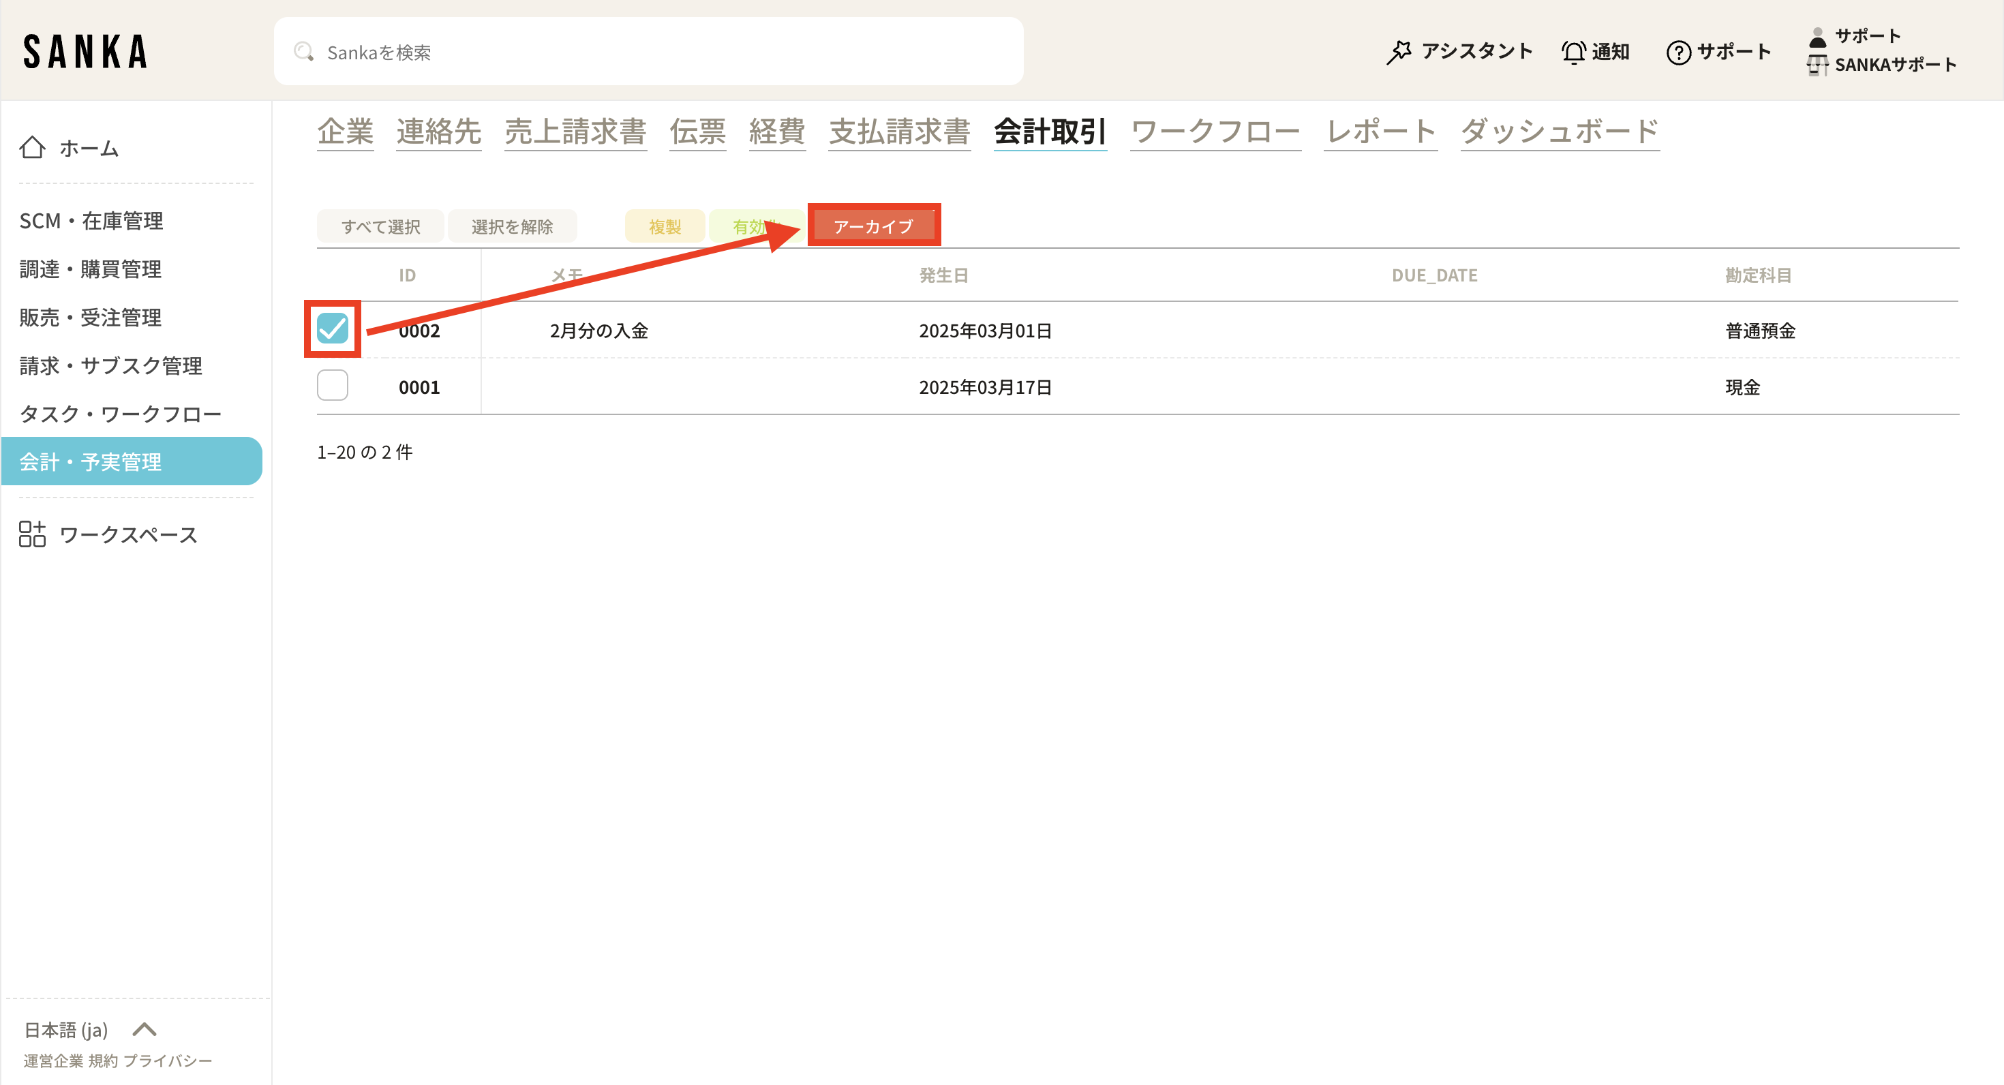Switch to the 経費 tab
2004x1085 pixels.
point(776,131)
